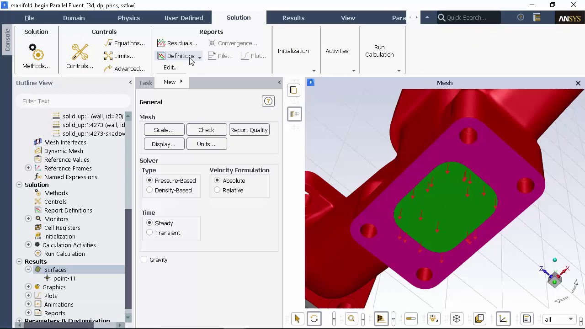Open task page help question mark

tap(268, 101)
